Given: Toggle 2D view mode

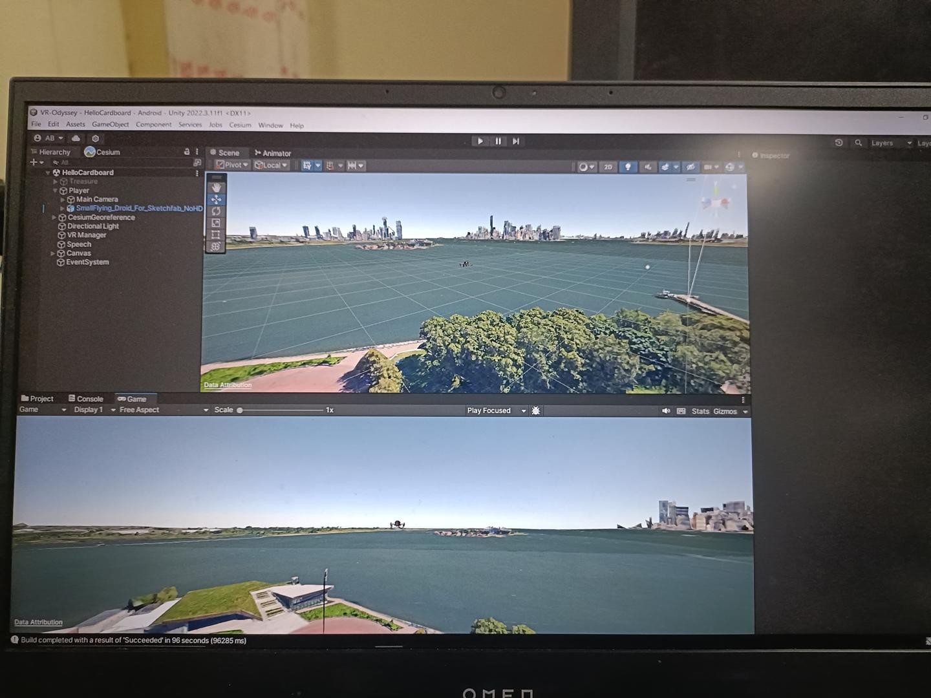Looking at the screenshot, I should pos(608,167).
